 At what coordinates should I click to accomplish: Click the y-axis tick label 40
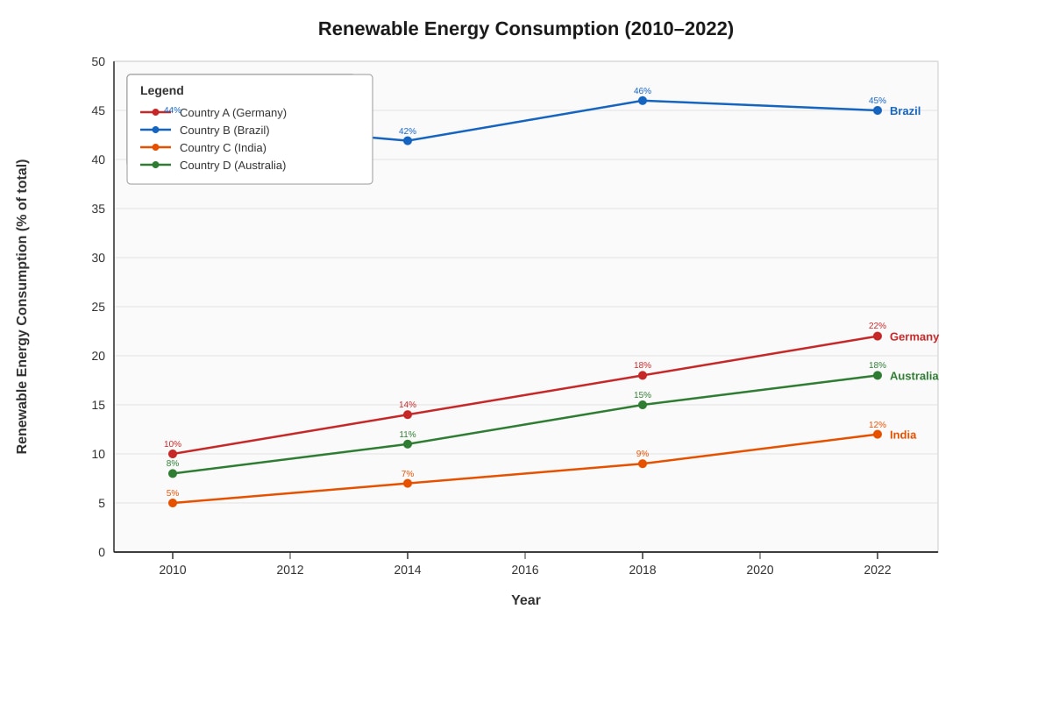pos(98,159)
